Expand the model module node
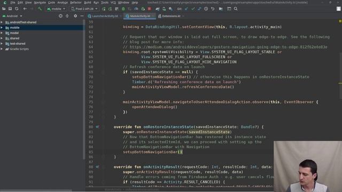This screenshot has height=192, width=342. pos(2,33)
